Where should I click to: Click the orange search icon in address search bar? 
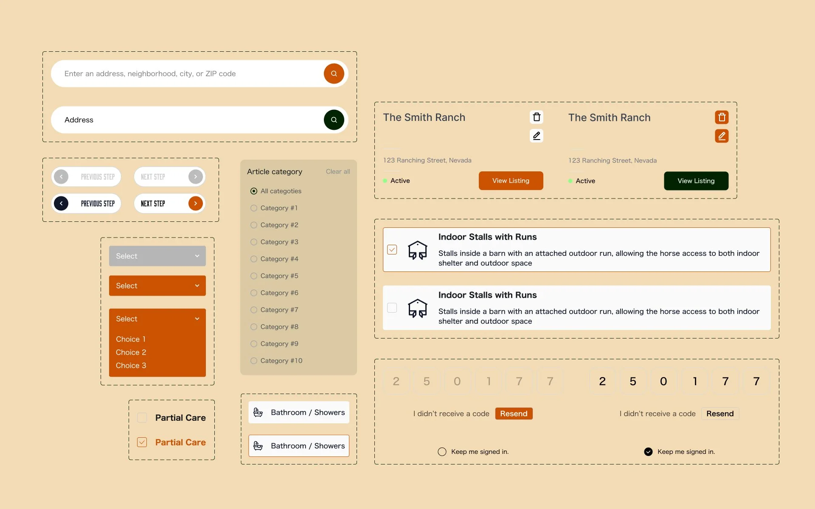[x=334, y=73]
